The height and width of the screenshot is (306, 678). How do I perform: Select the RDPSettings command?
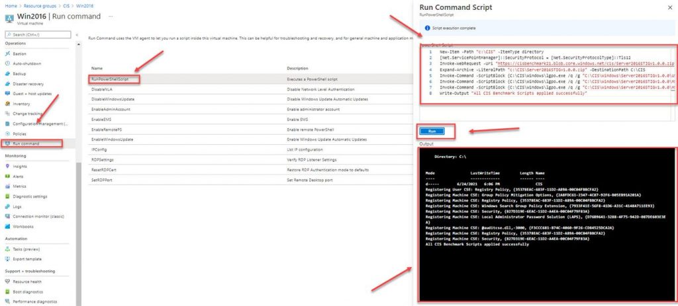[101, 160]
